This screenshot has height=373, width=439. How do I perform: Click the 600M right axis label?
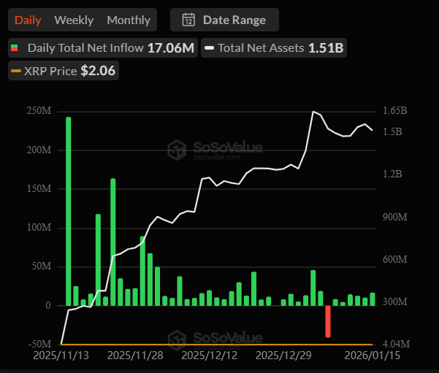(x=395, y=259)
